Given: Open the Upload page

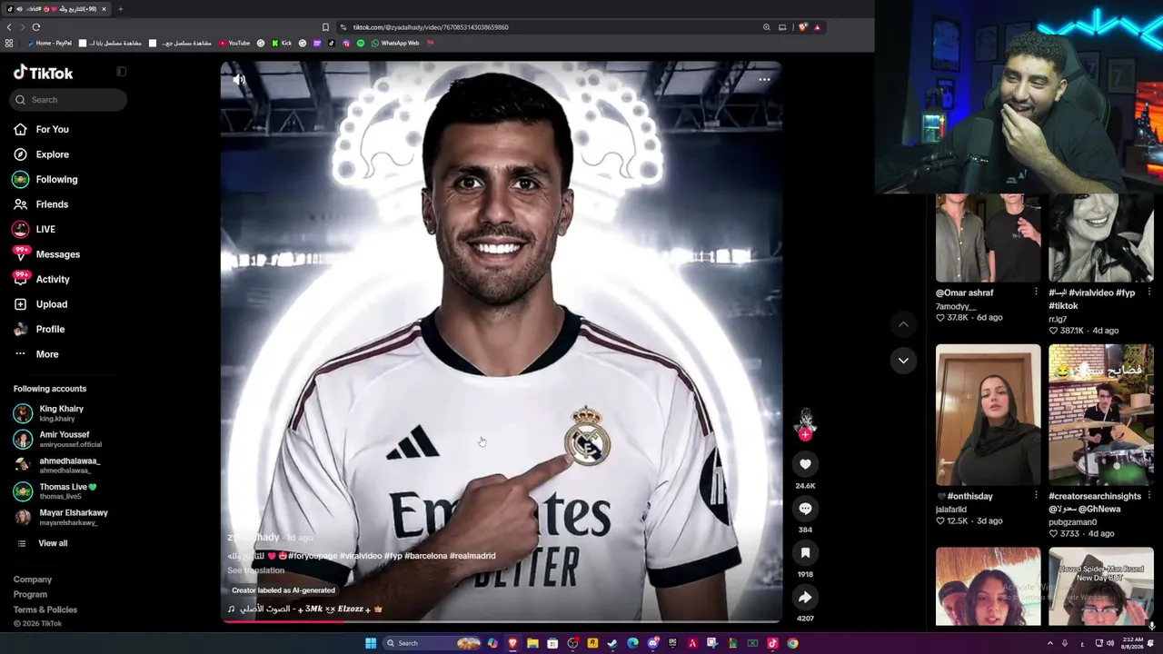Looking at the screenshot, I should [x=41, y=304].
